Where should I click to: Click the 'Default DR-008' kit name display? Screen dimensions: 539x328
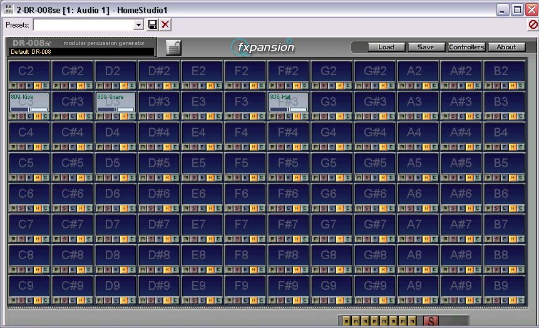point(82,51)
